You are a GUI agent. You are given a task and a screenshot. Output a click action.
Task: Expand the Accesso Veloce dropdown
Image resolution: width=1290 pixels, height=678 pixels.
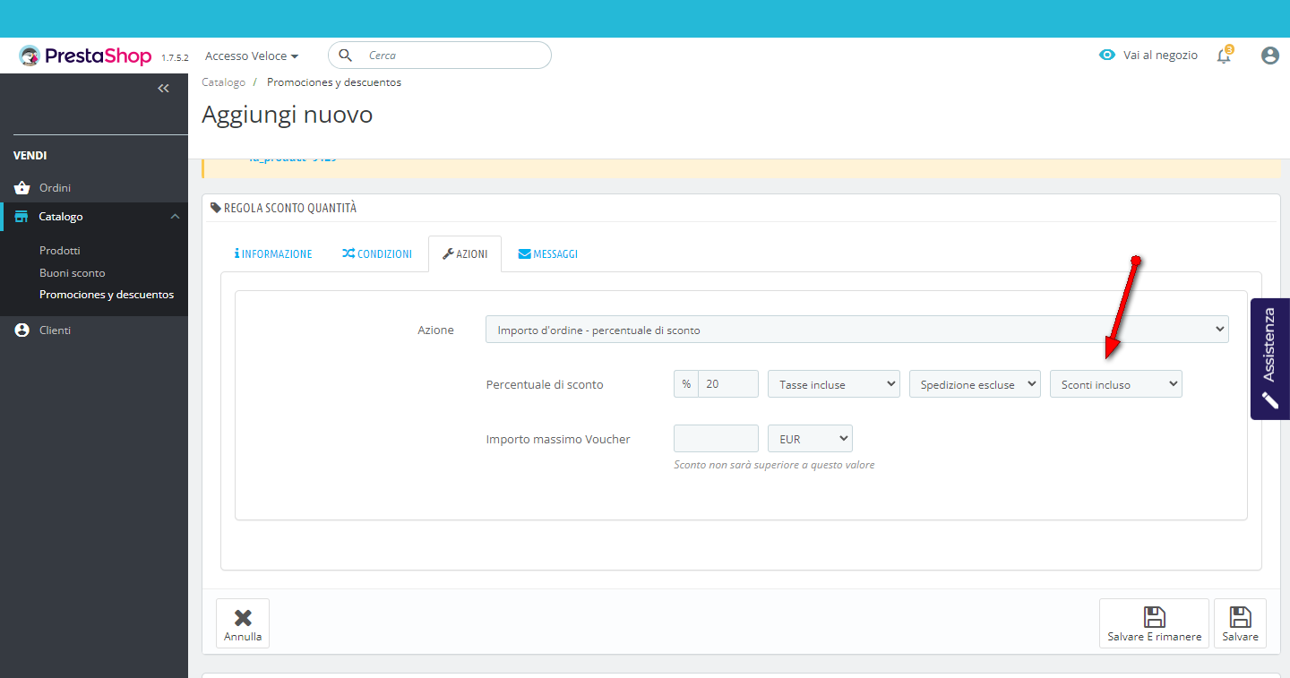click(x=252, y=56)
